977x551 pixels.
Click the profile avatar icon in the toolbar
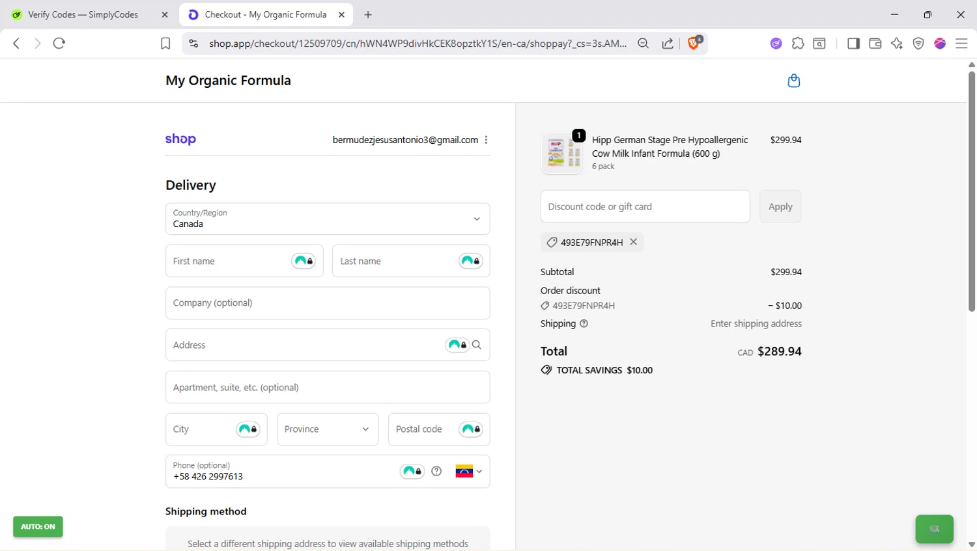coord(940,44)
